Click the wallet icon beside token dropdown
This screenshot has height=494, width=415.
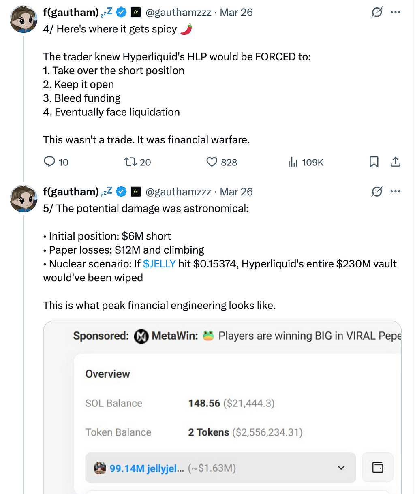pyautogui.click(x=378, y=467)
